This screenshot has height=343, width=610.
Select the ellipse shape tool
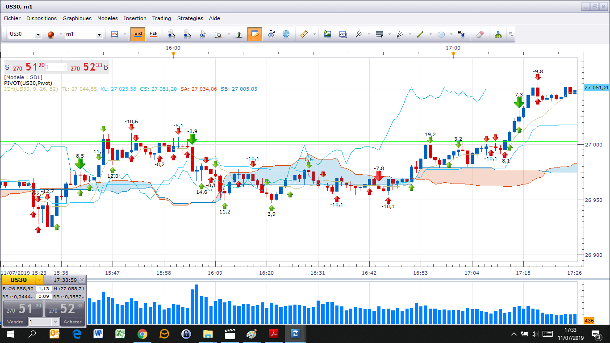tap(441, 34)
